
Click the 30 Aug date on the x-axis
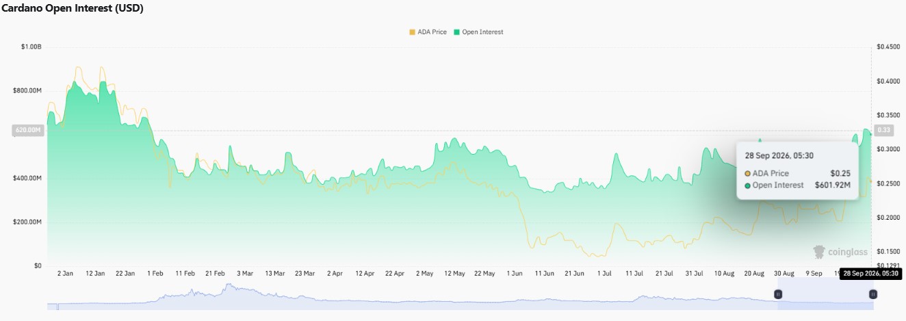(x=784, y=273)
